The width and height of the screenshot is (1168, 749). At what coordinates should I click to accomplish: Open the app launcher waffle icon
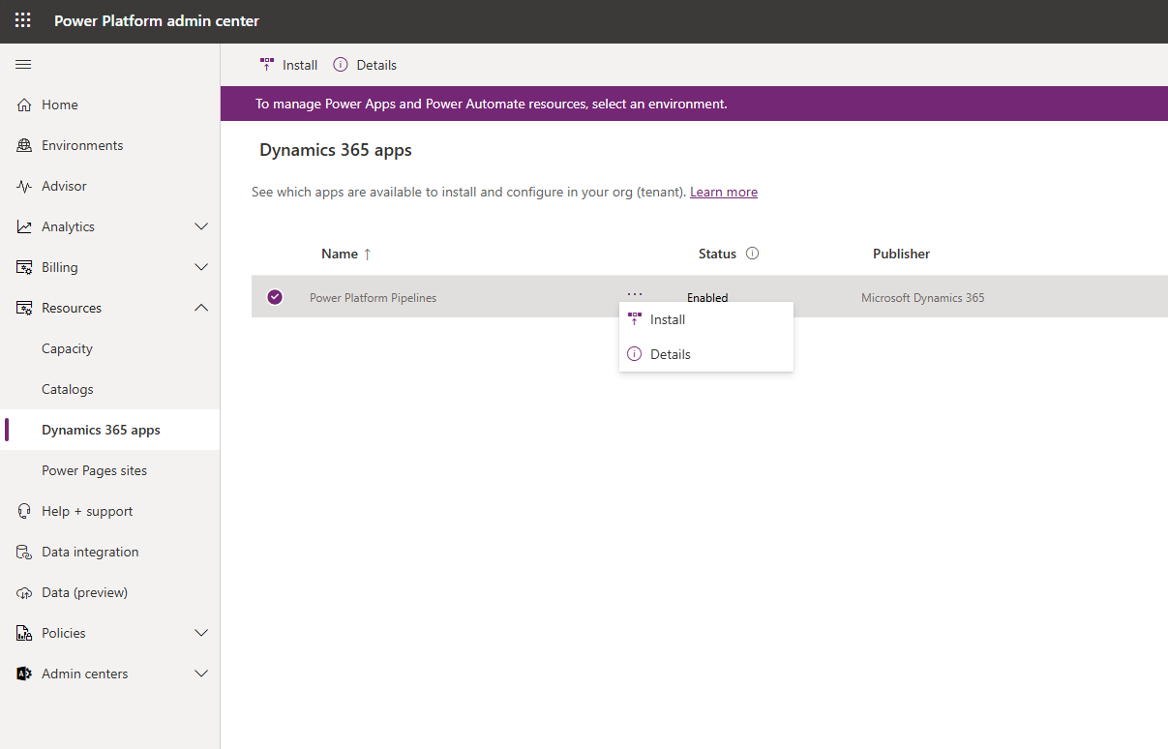[23, 20]
